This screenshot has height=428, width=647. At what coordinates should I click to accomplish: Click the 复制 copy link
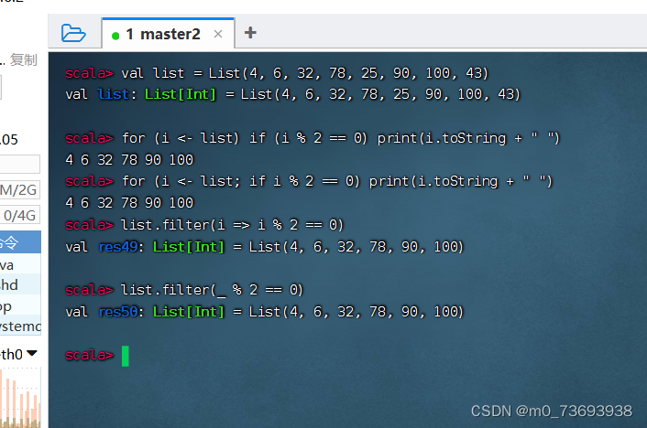tap(24, 59)
